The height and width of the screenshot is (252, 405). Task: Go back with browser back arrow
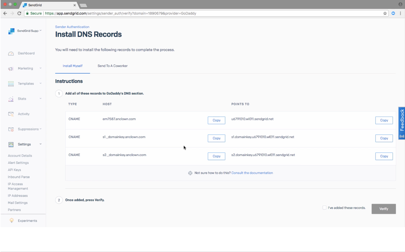coord(5,13)
